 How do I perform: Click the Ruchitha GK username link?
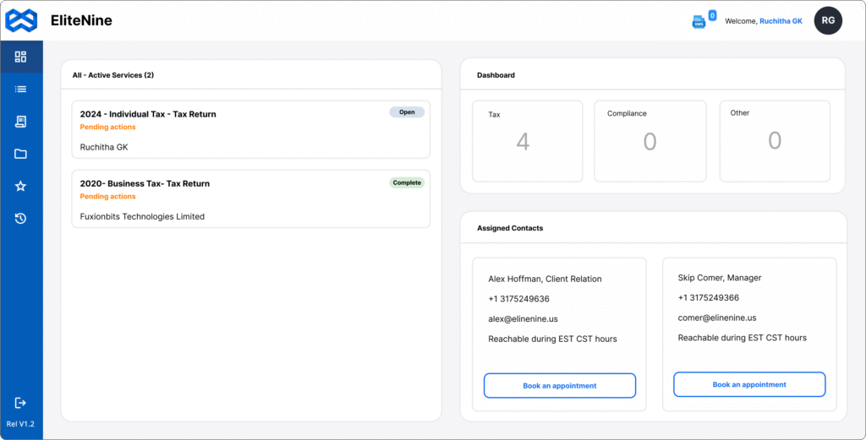pyautogui.click(x=781, y=21)
